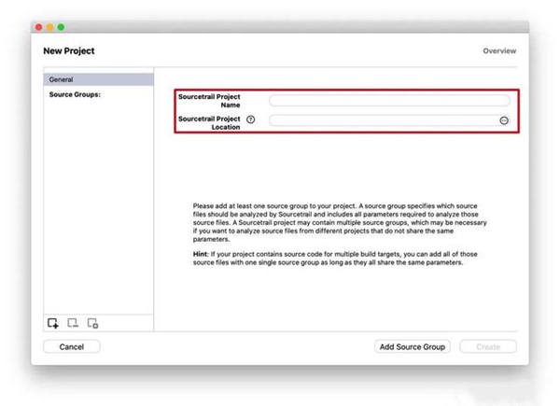
Task: Click the duplicate source group icon
Action: (x=92, y=323)
